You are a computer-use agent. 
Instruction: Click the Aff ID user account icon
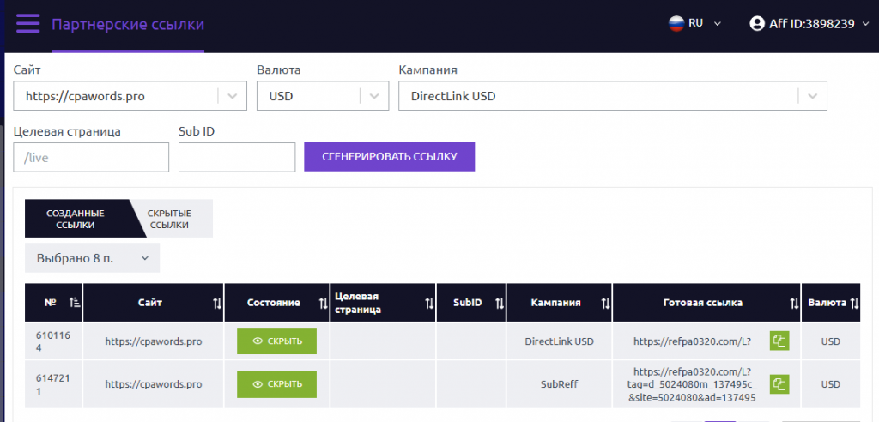[x=756, y=24]
